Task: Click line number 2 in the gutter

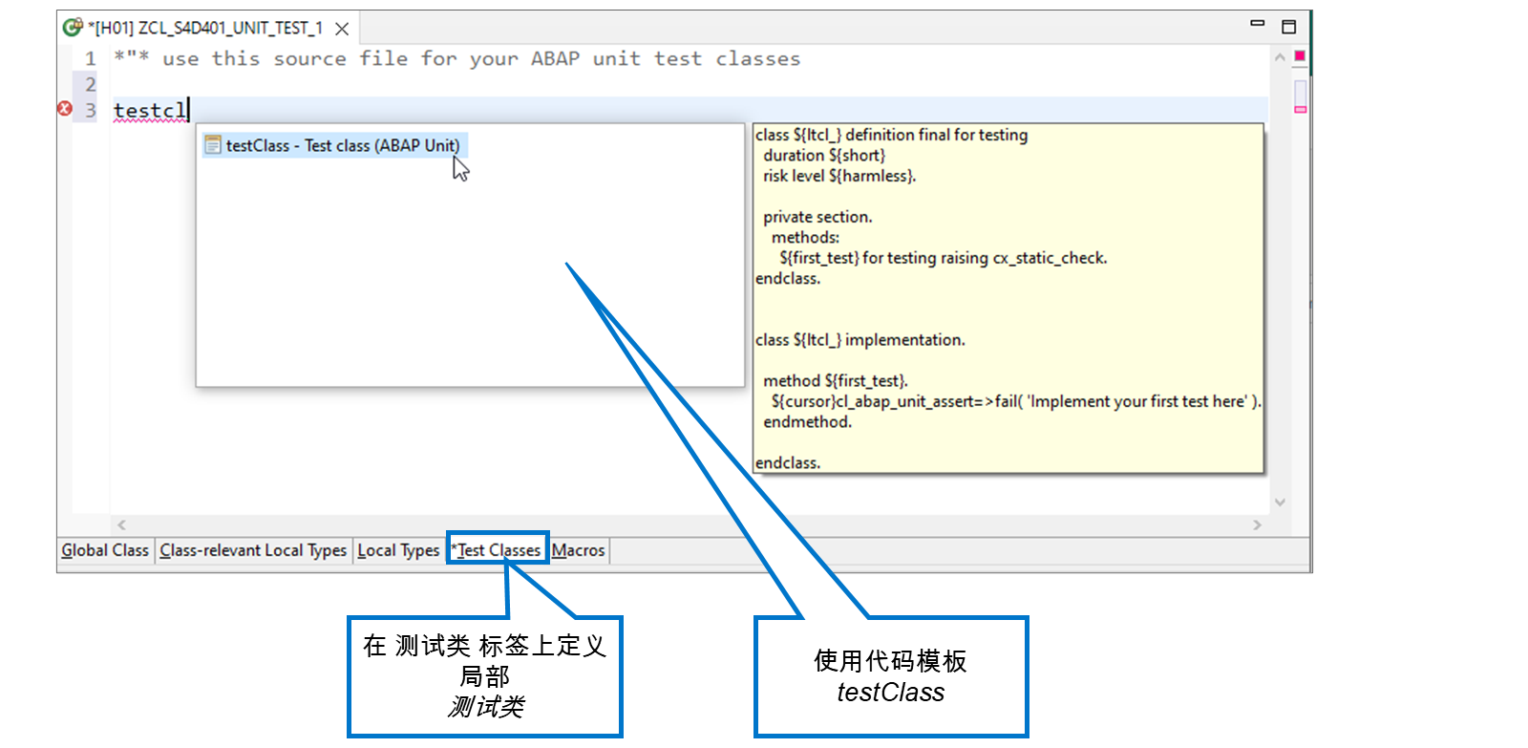Action: (x=91, y=84)
